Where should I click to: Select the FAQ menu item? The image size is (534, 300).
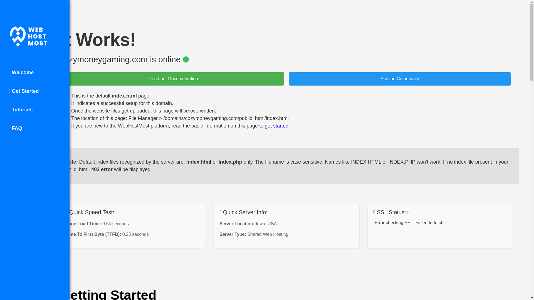(15, 128)
